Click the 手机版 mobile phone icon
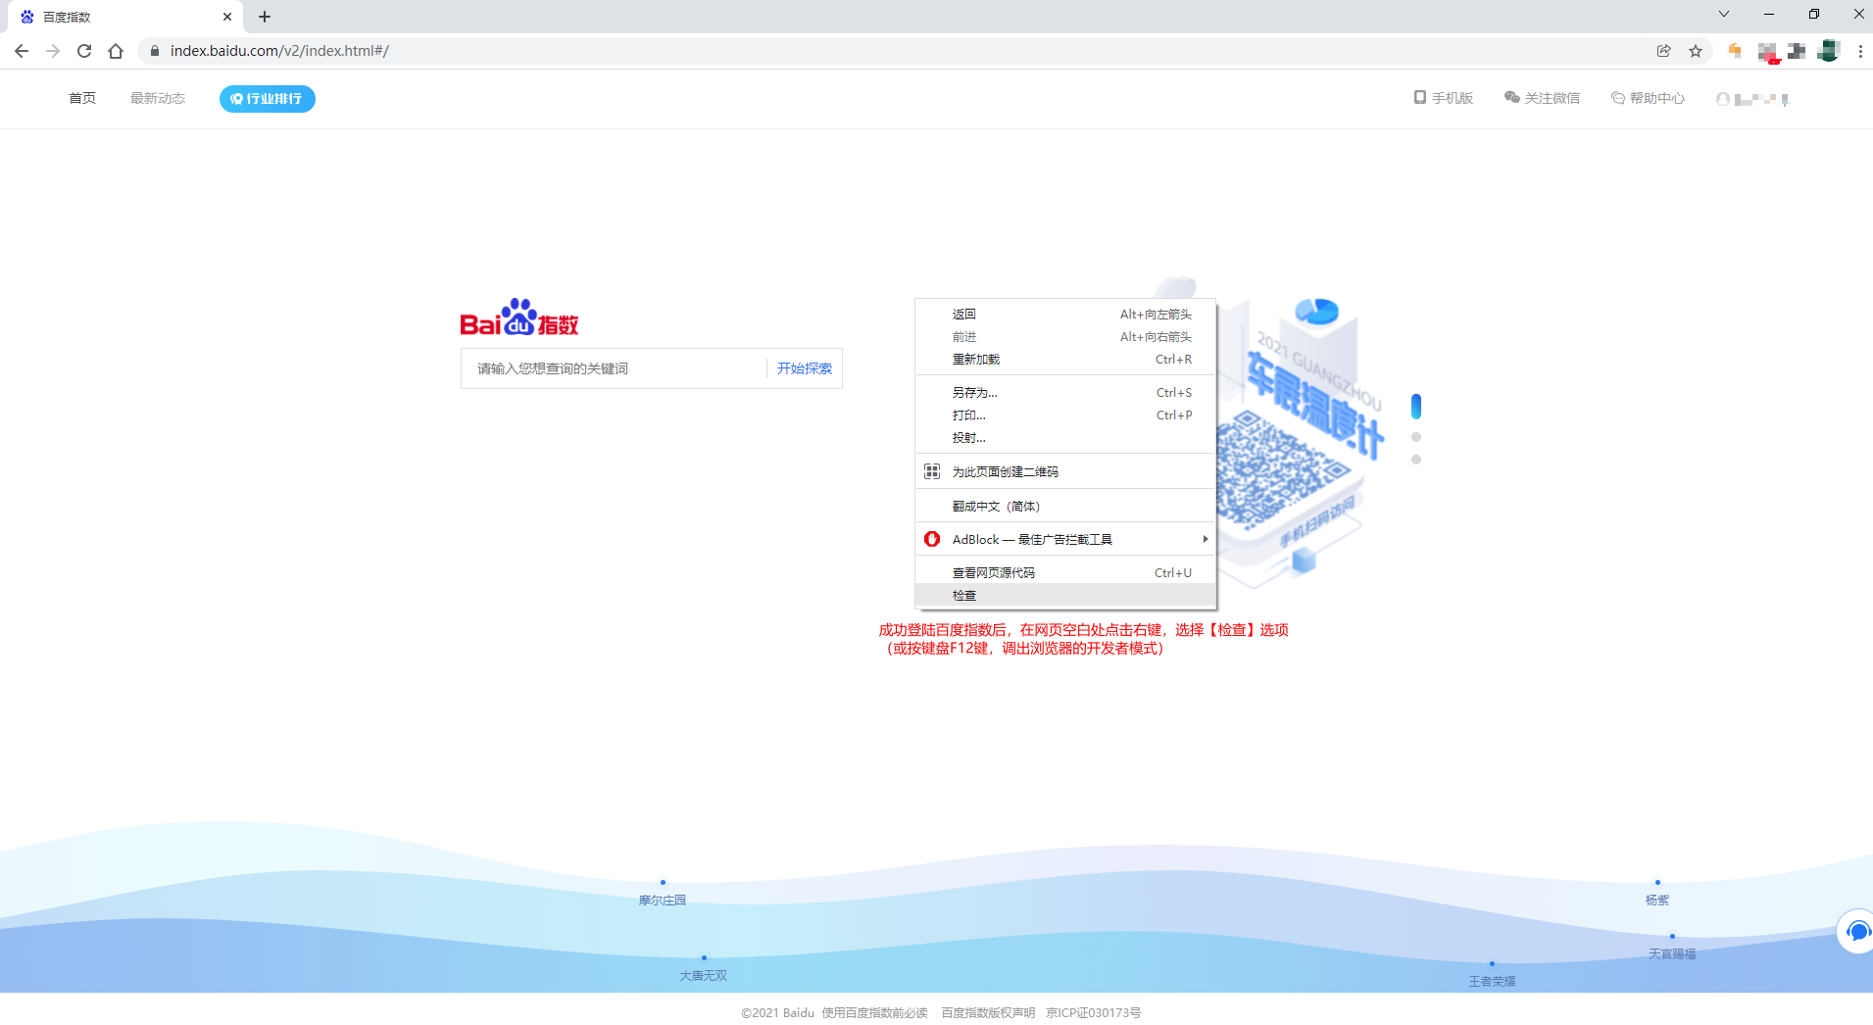The image size is (1873, 1025). click(1418, 97)
